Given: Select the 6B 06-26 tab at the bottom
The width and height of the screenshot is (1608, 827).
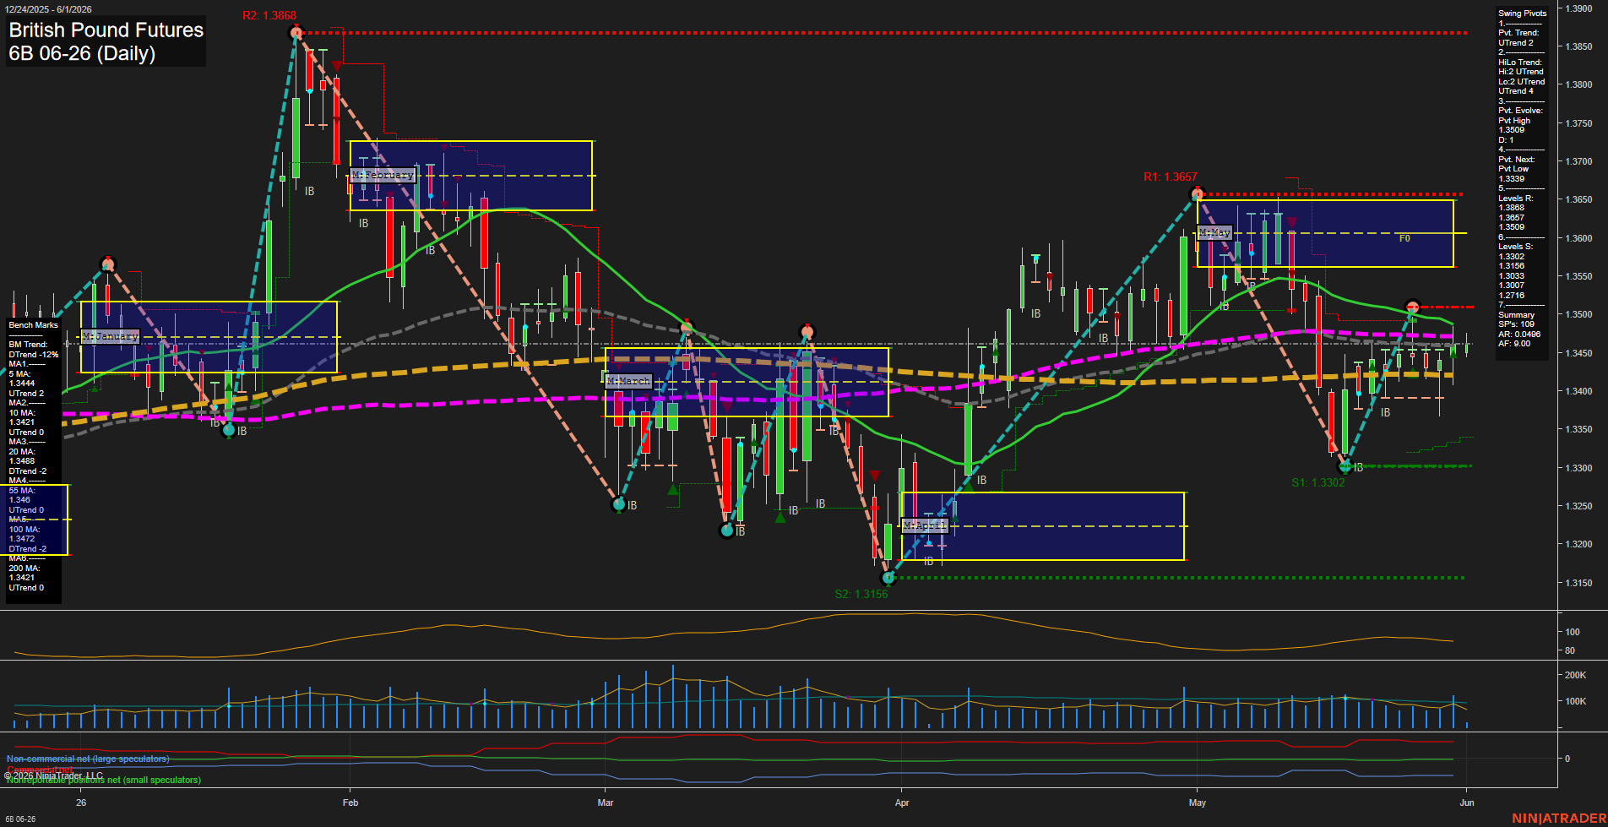Looking at the screenshot, I should [20, 819].
